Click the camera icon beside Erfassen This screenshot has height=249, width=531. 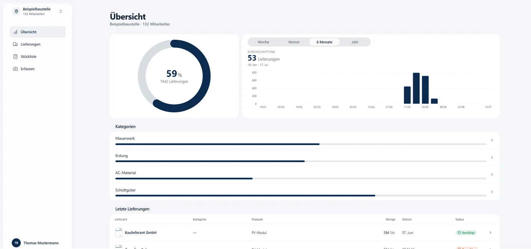pyautogui.click(x=15, y=69)
